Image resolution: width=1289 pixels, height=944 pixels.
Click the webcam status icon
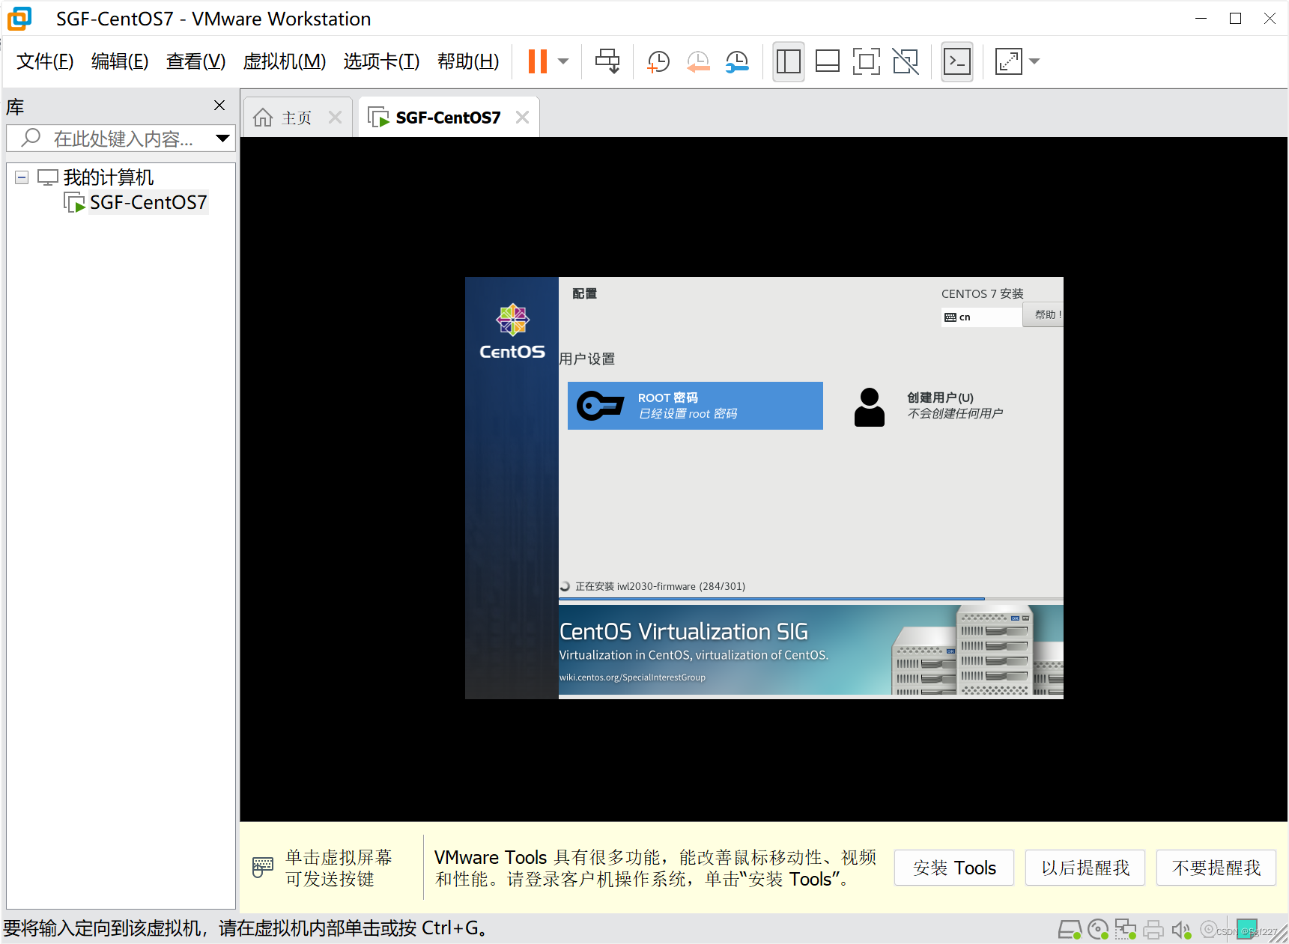(1208, 929)
